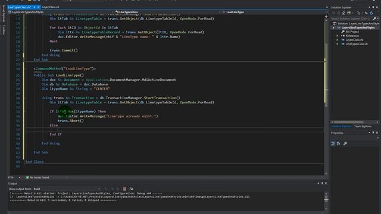The image size is (381, 214).
Task: Click the Refresh icon in Solution Explorer toolbar
Action: point(371,13)
